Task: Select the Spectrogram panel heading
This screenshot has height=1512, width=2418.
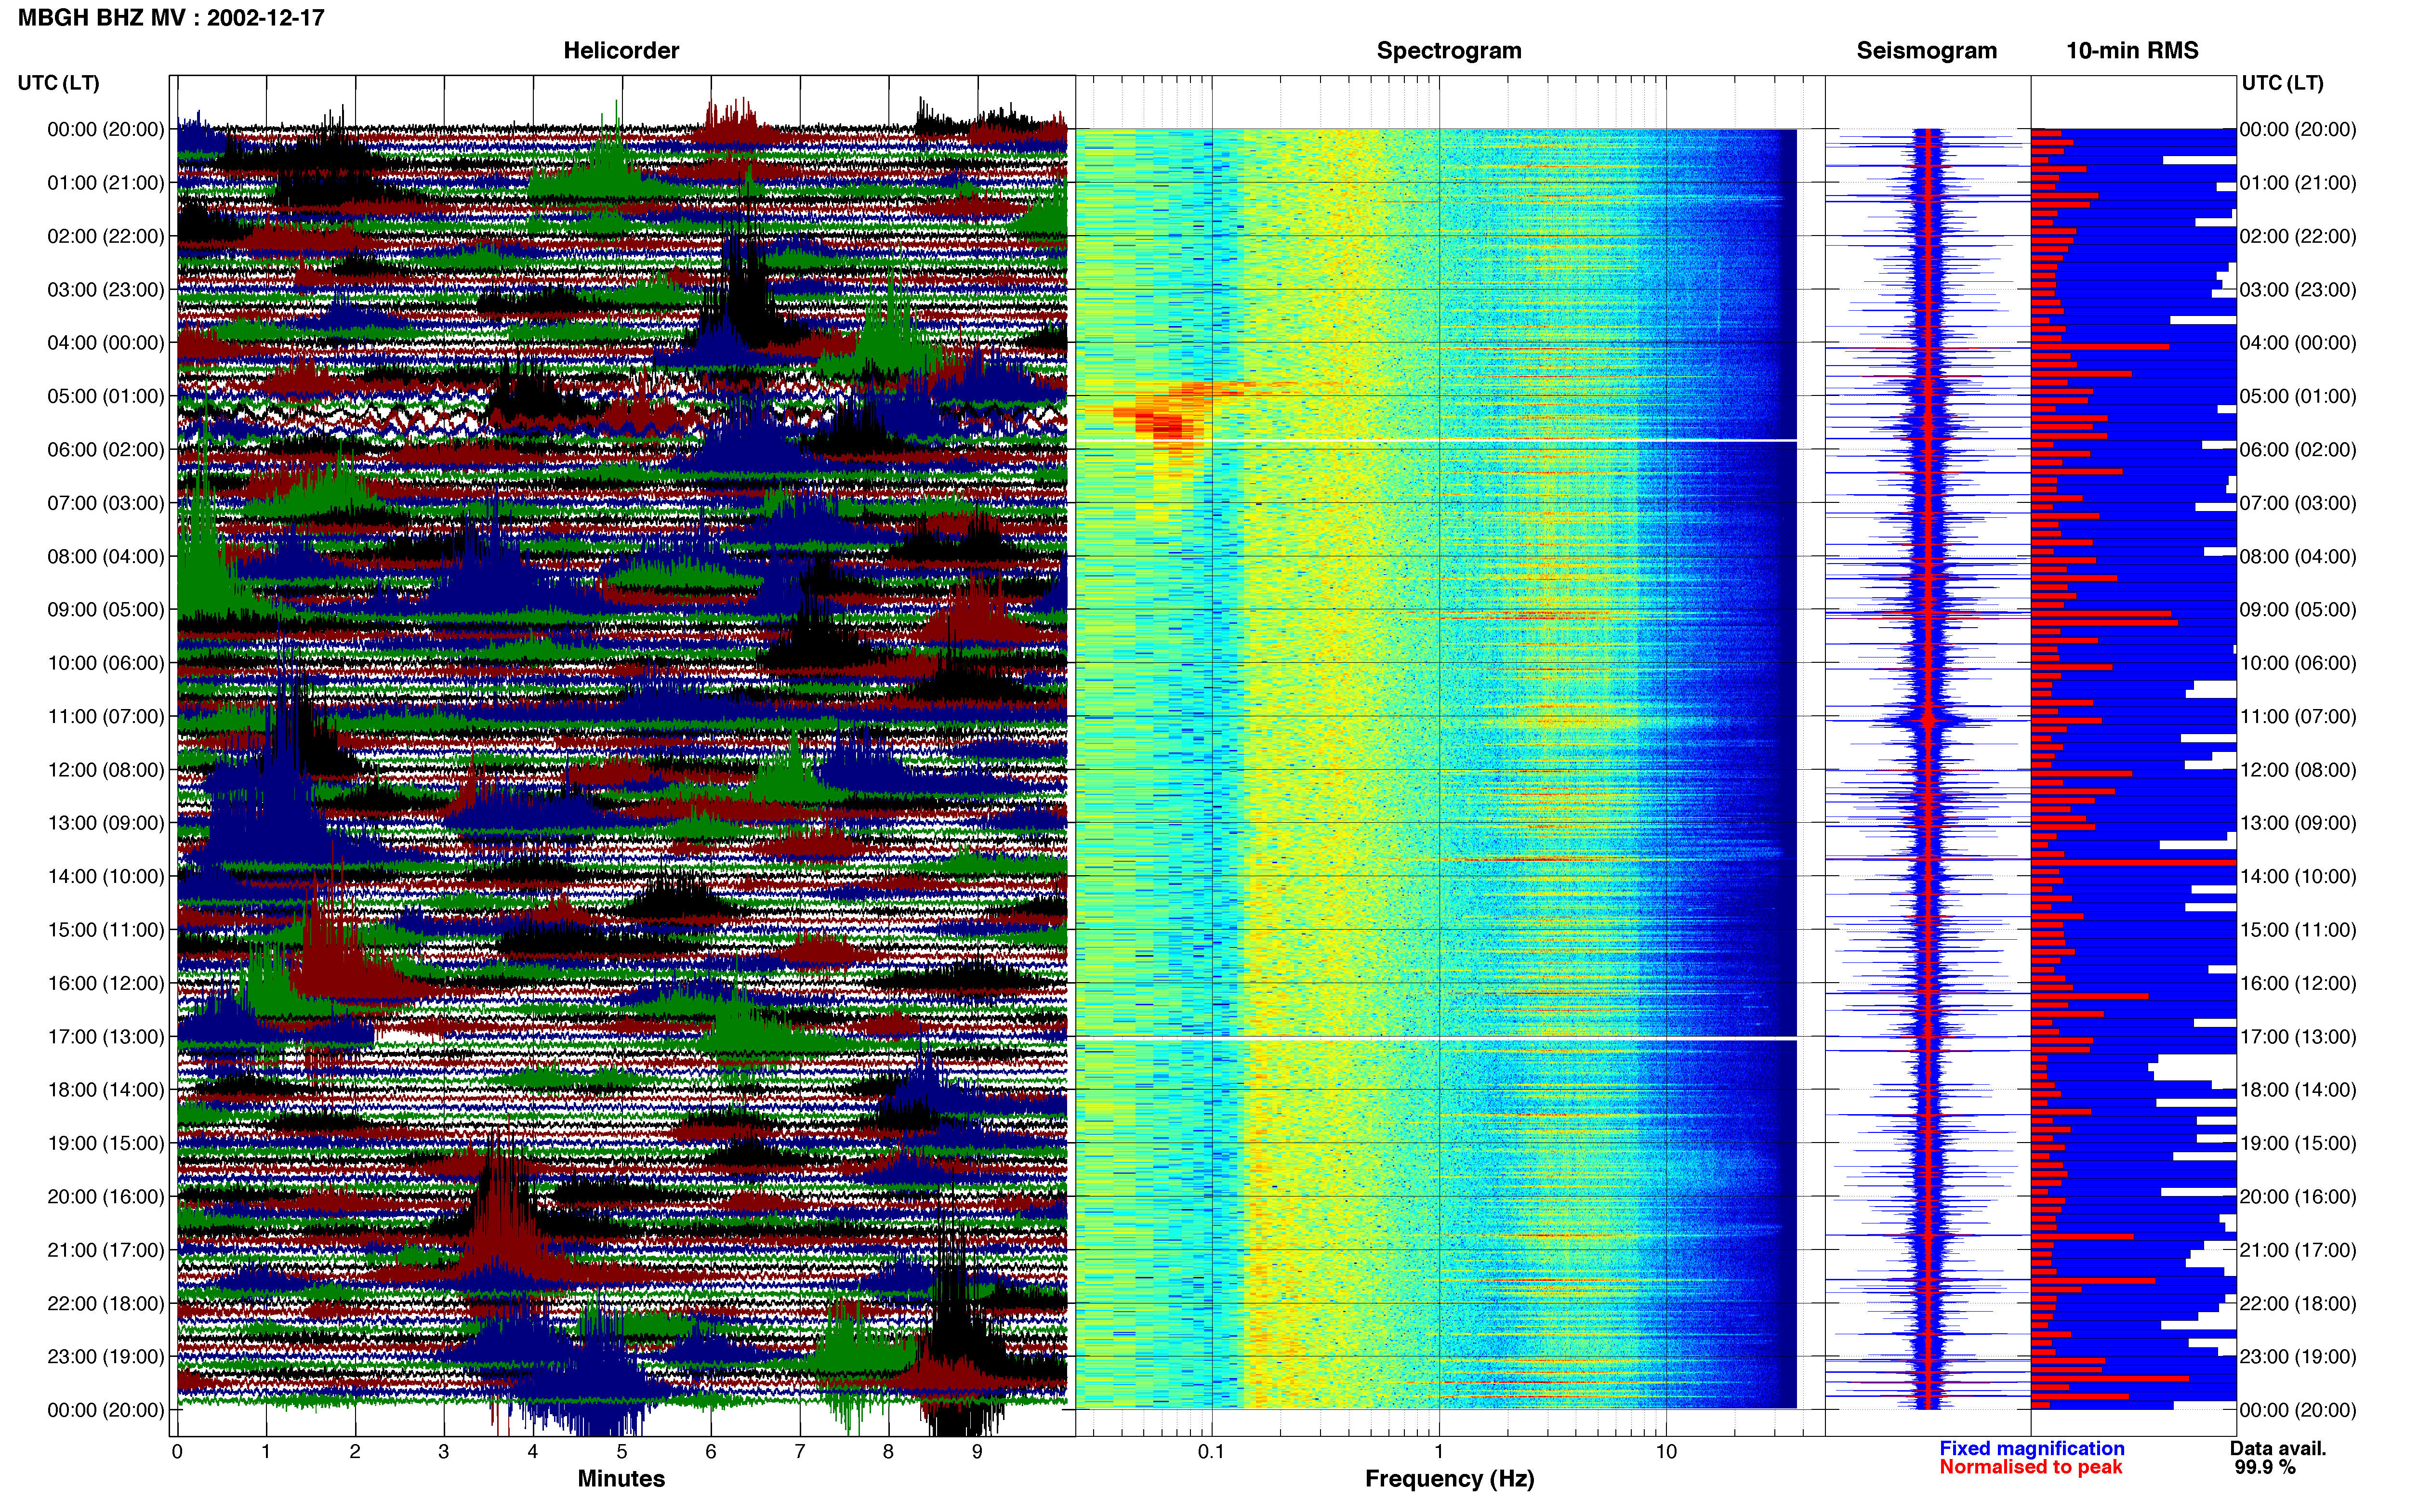Action: coord(1449,51)
